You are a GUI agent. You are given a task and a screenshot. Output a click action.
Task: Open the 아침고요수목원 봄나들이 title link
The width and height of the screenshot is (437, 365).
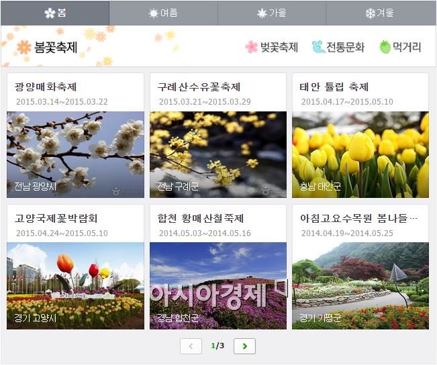pos(358,219)
